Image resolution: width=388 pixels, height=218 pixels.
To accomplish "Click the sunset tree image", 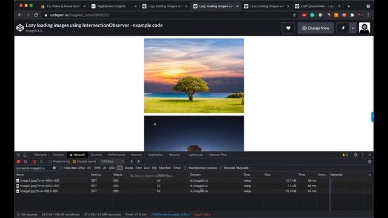I will pos(194,76).
